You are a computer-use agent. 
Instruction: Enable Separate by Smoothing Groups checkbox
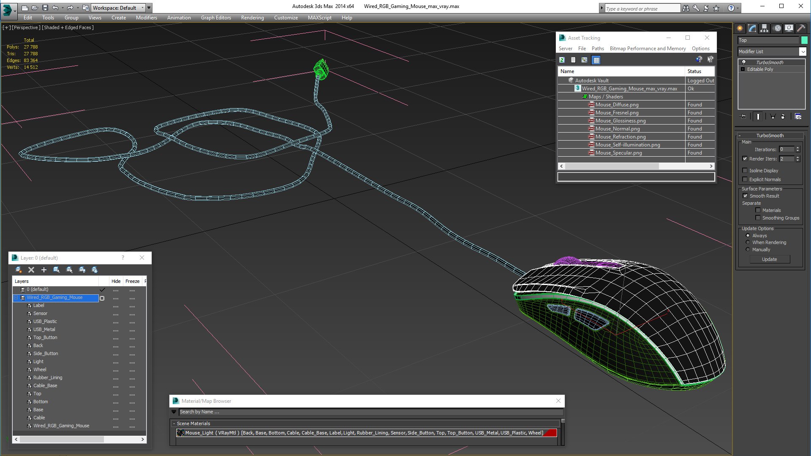pos(758,218)
